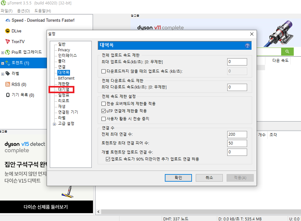Uncheck 업로드 속도가 90% 미만이면 추가 업로드 checkbox
Viewport: 301px width, 221px height.
coord(108,159)
